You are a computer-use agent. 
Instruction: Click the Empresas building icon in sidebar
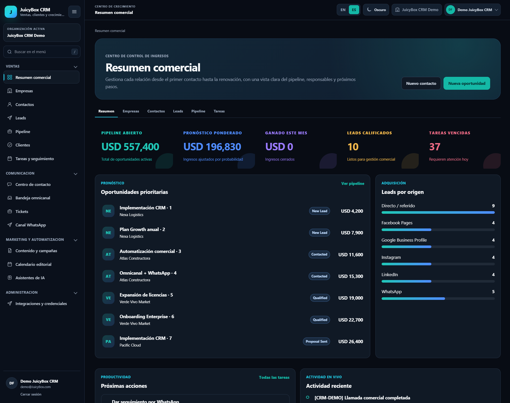tap(10, 91)
